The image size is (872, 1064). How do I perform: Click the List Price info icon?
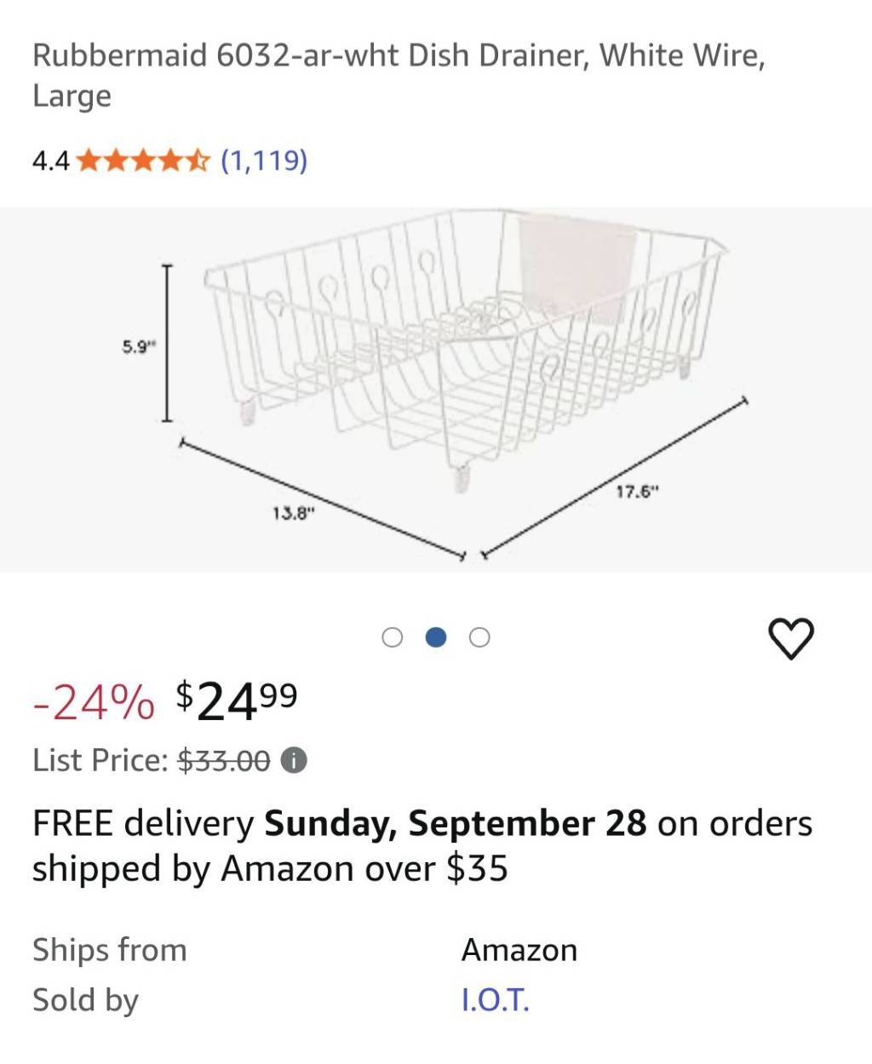[x=294, y=760]
